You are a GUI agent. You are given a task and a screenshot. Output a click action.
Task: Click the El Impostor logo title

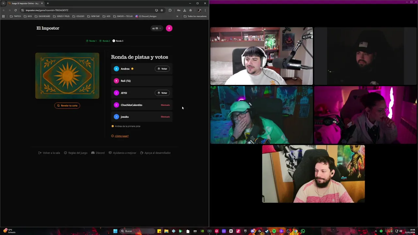pos(48,28)
